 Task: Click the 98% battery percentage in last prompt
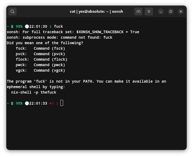(19, 103)
